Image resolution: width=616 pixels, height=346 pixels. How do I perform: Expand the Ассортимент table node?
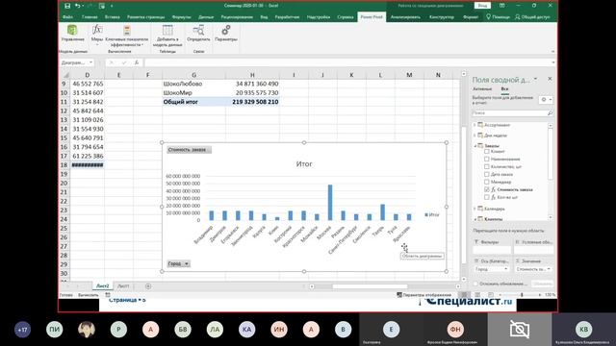(x=475, y=125)
